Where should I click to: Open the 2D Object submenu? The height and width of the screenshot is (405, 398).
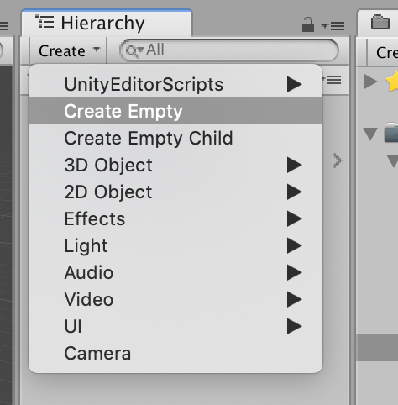175,192
